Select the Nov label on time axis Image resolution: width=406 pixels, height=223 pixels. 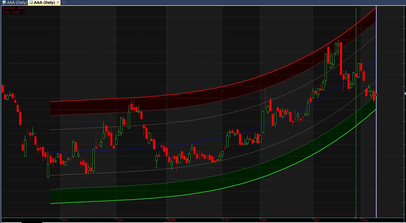coord(65,220)
